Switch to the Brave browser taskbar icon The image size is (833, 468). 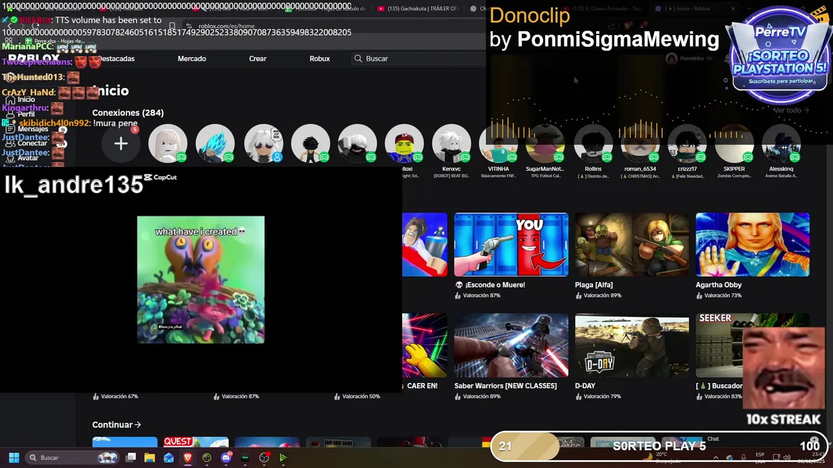coord(187,458)
